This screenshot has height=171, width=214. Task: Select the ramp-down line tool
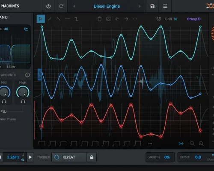pyautogui.click(x=59, y=19)
